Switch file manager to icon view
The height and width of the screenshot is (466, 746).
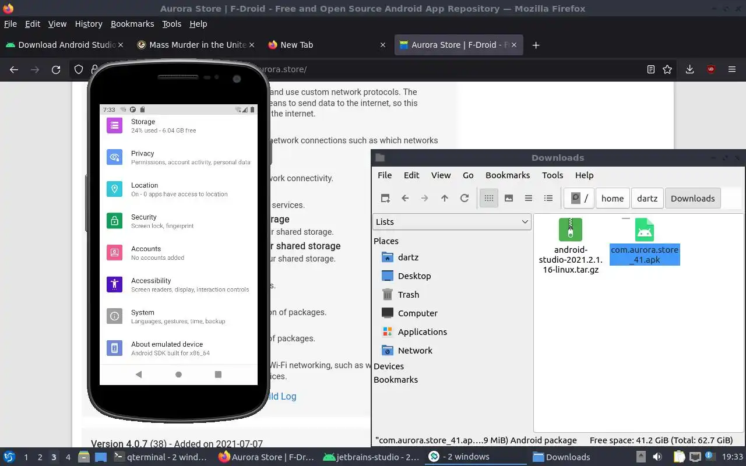[x=489, y=198]
